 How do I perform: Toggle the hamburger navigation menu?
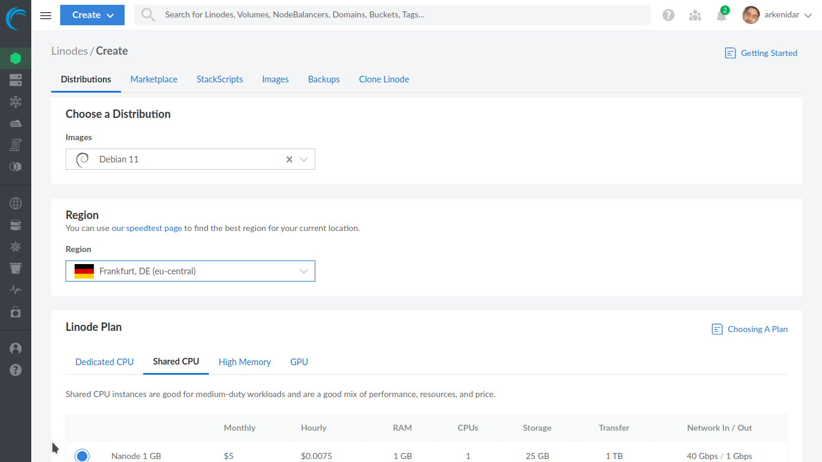tap(46, 15)
